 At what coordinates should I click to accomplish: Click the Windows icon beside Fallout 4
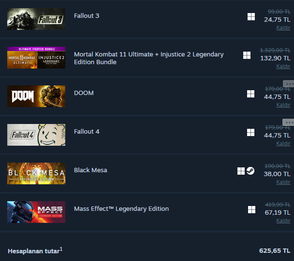coord(250,133)
